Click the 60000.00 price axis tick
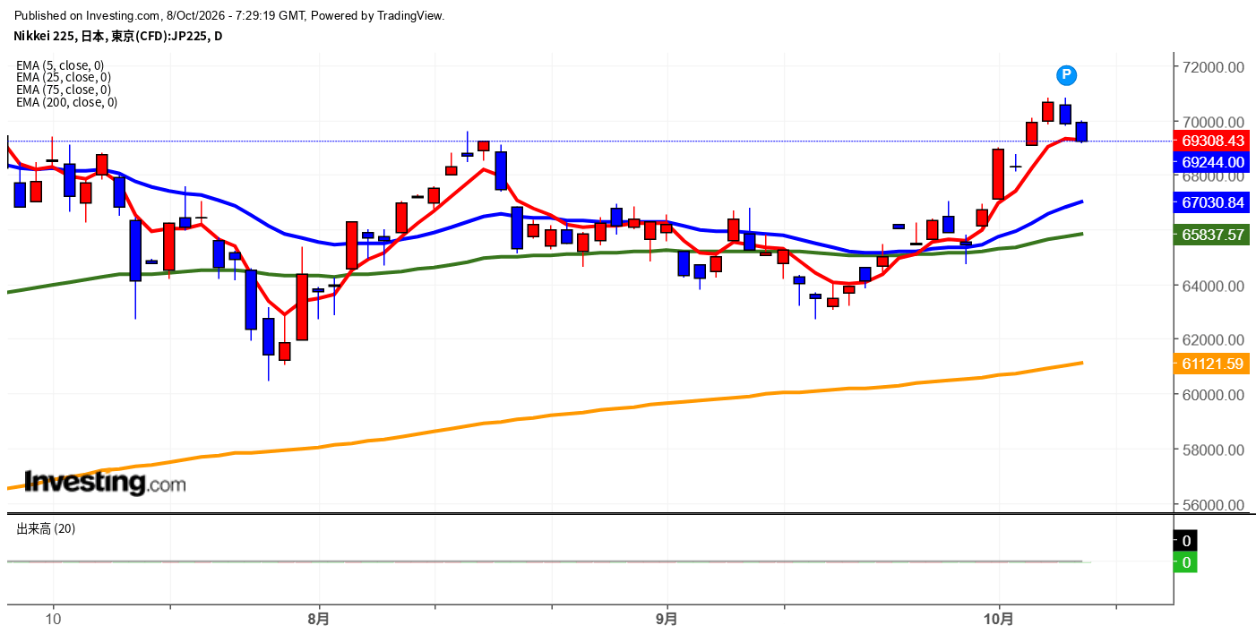Viewport: 1256px width, 634px height. tap(1212, 395)
